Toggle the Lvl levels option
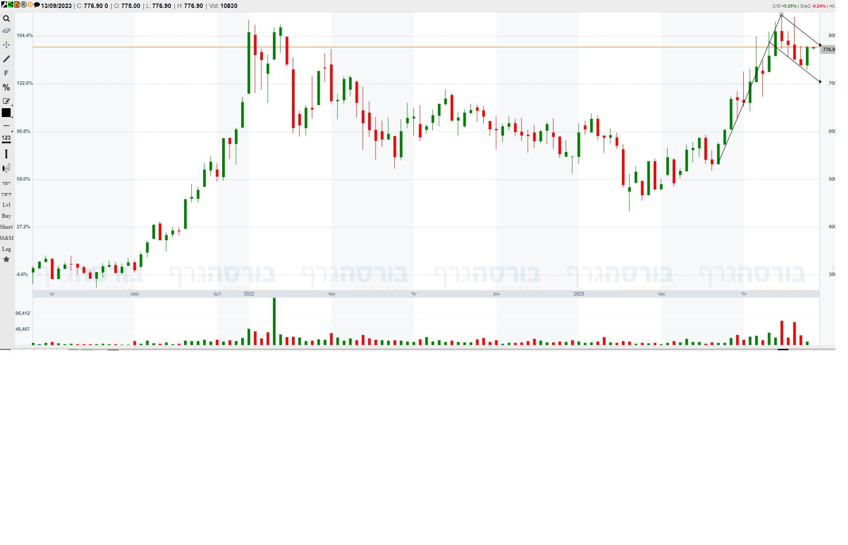 [x=6, y=205]
